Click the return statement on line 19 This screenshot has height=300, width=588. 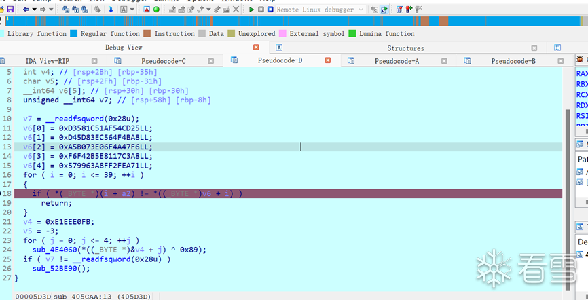(56, 203)
